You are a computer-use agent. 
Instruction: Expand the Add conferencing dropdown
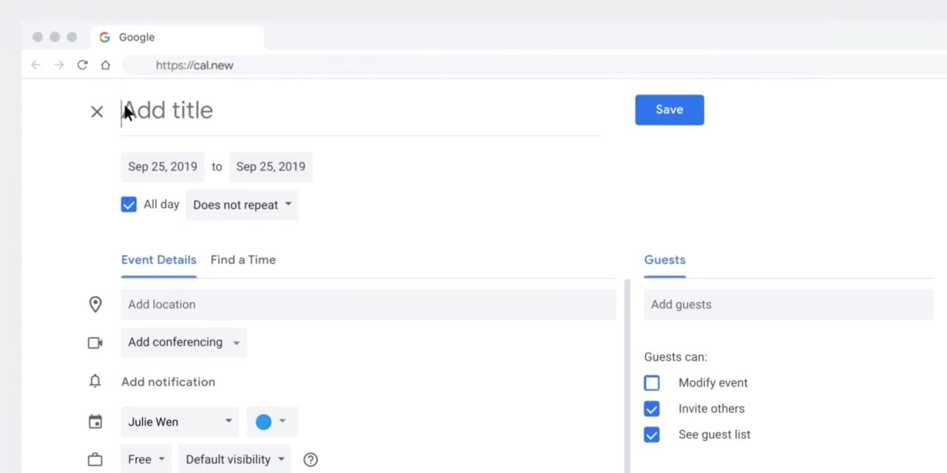point(183,342)
